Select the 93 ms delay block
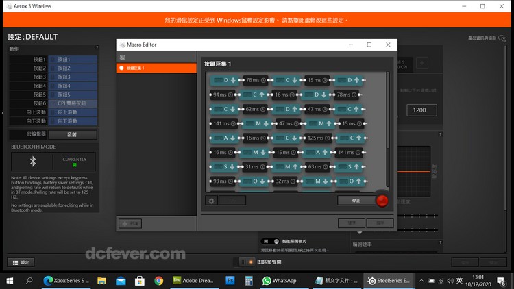The width and height of the screenshot is (514, 289). [x=222, y=181]
